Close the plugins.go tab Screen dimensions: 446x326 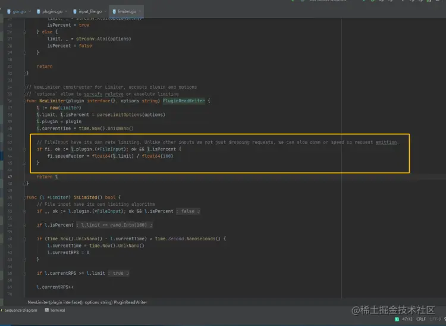click(66, 12)
